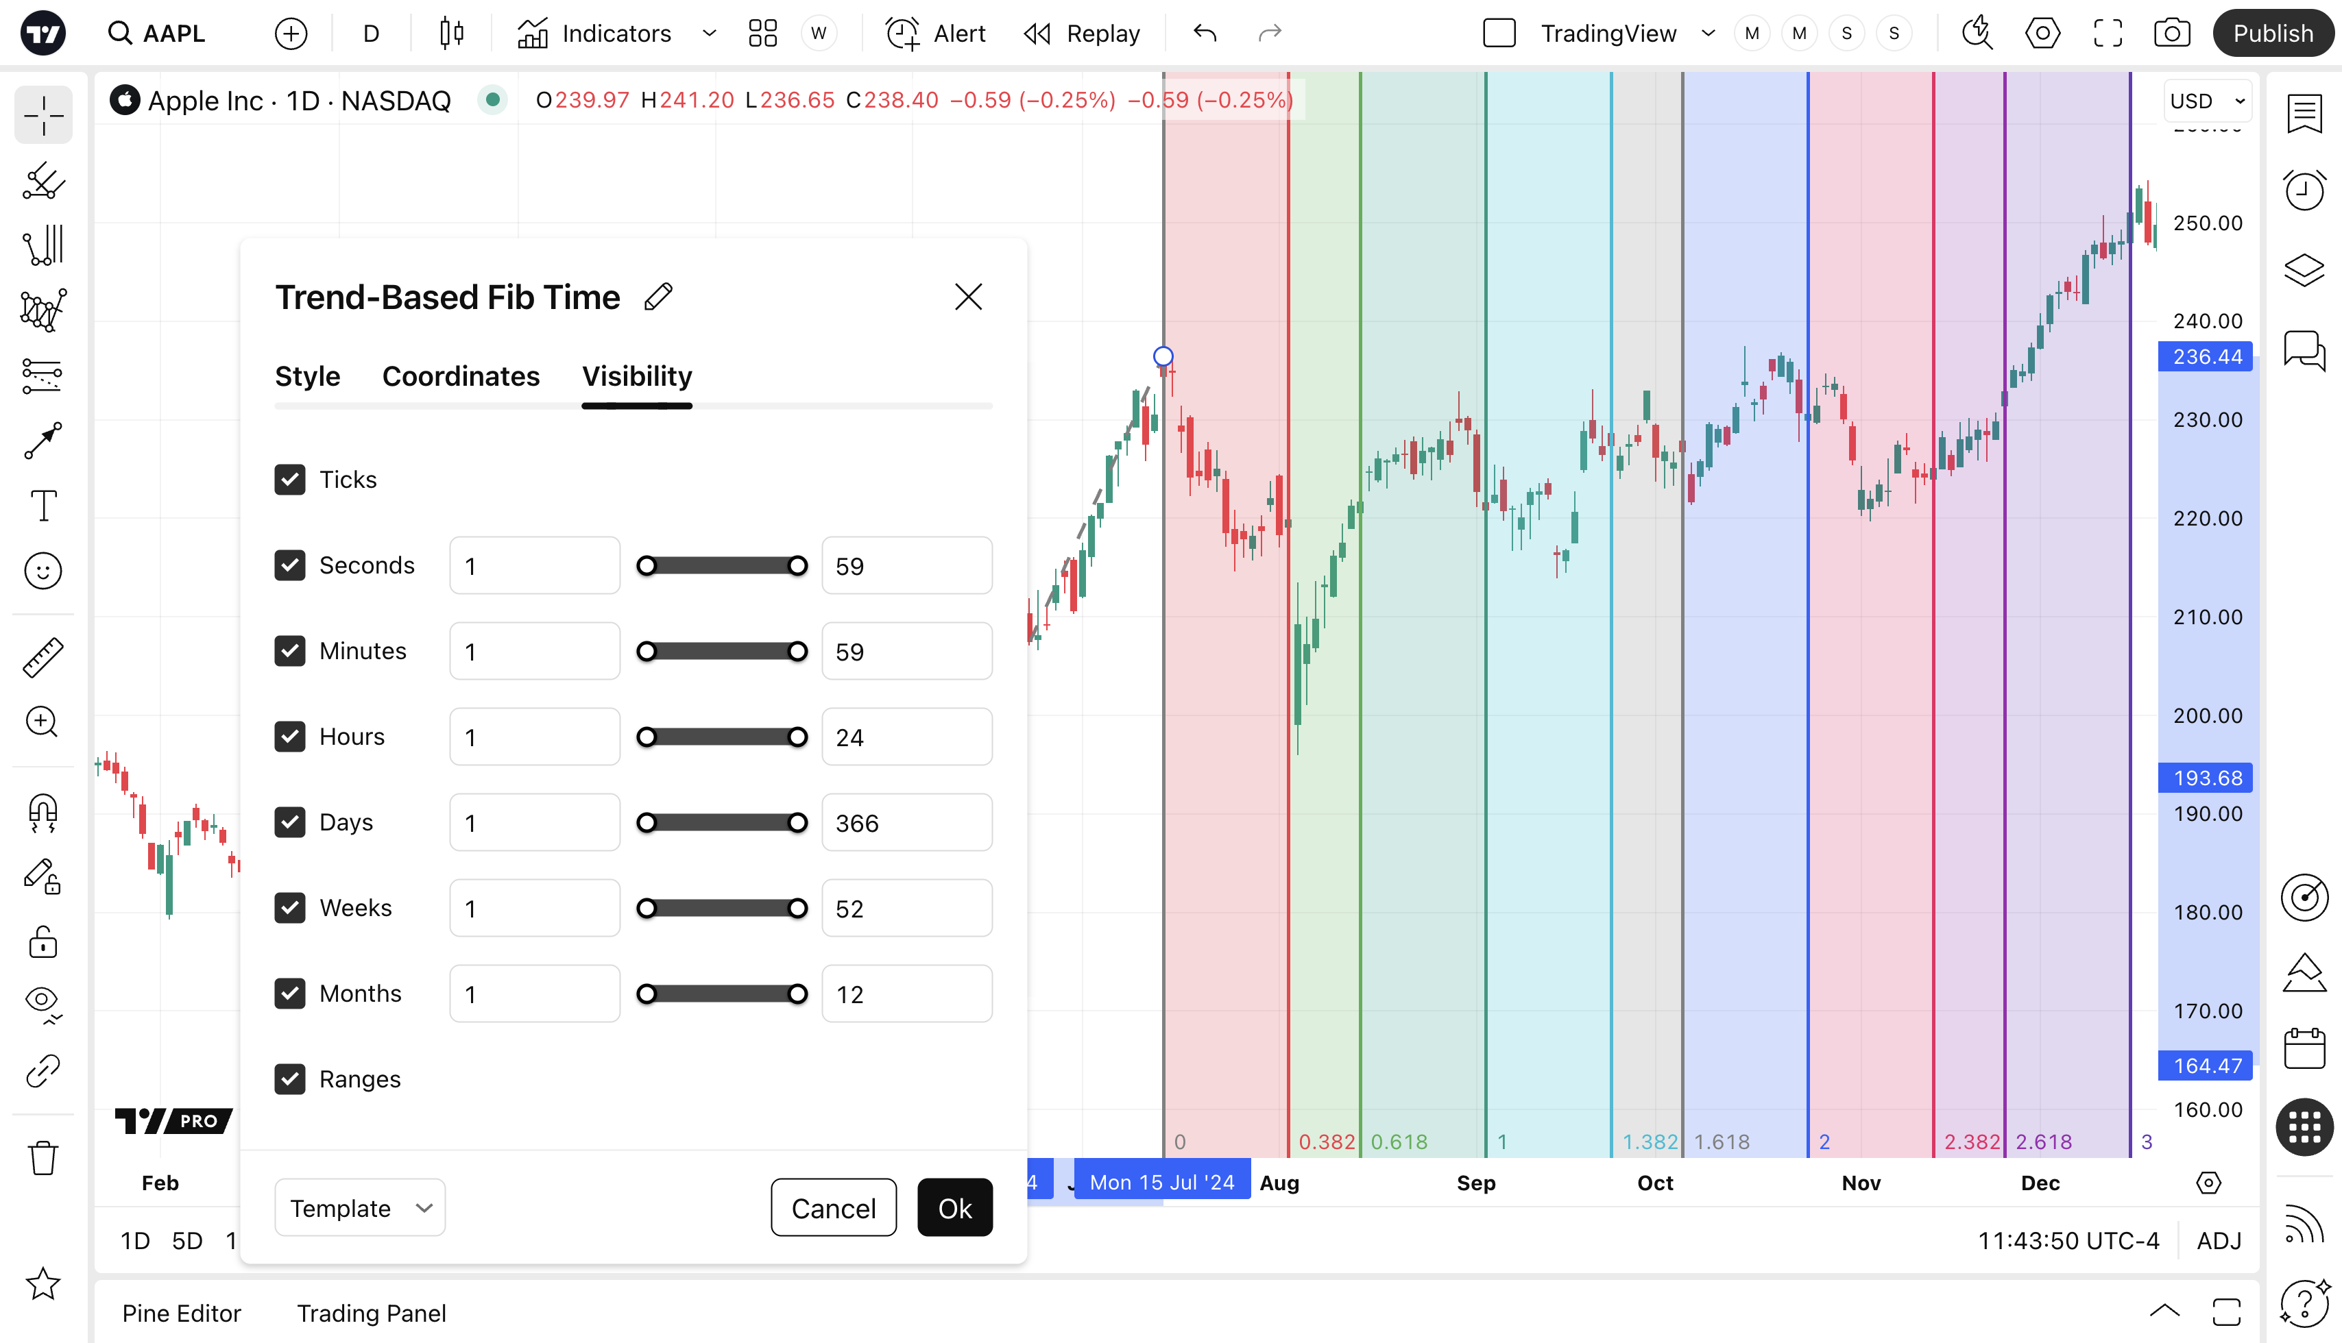Toggle the Weeks visibility checkbox
This screenshot has width=2342, height=1343.
290,908
